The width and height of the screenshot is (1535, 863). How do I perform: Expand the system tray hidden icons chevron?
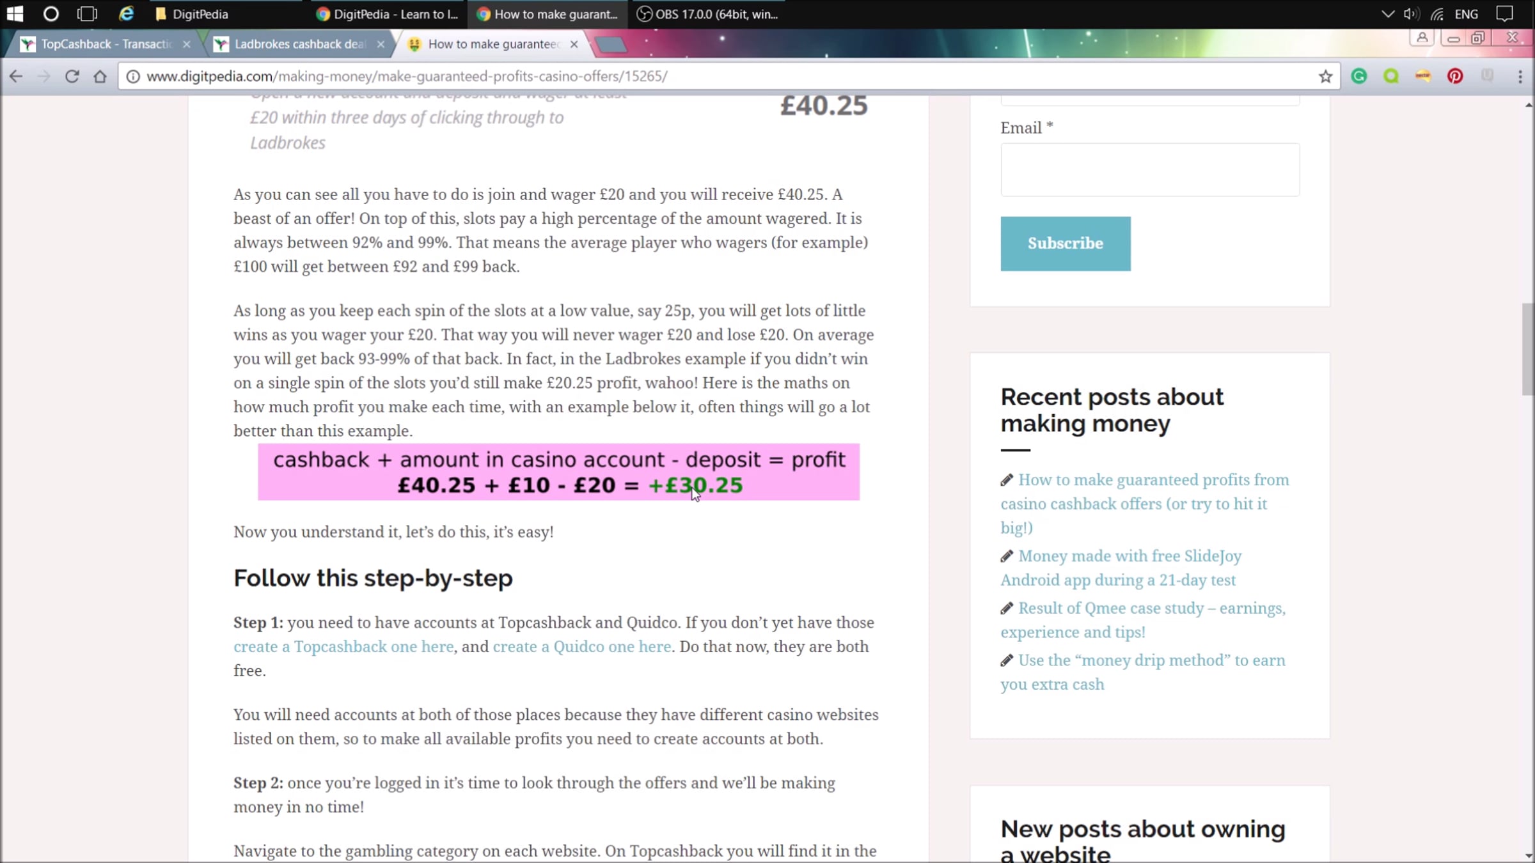coord(1387,14)
